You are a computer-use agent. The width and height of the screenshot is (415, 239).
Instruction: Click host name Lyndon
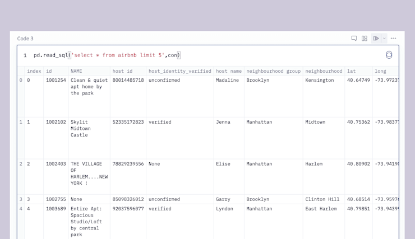[x=224, y=209]
